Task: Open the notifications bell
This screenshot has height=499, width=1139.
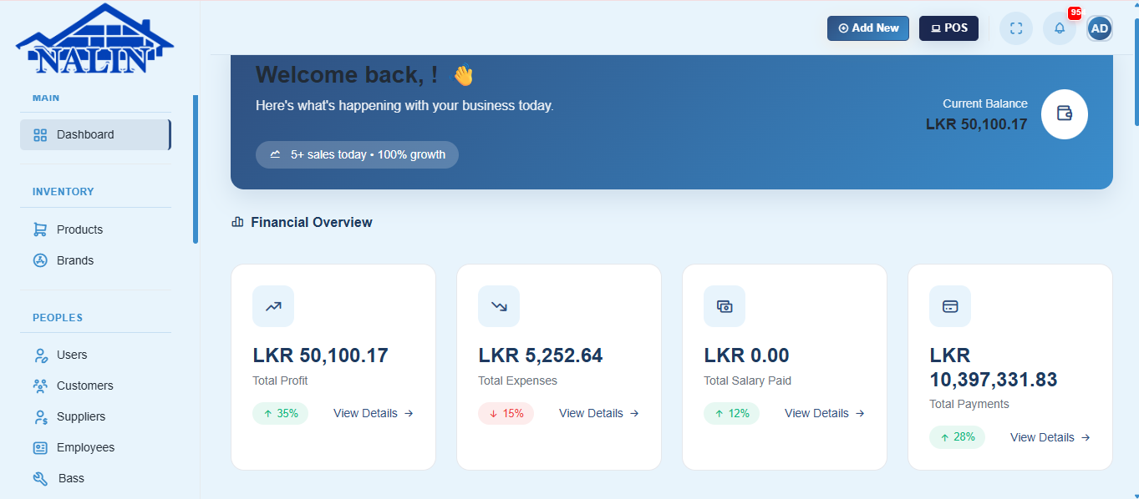Action: click(1060, 28)
